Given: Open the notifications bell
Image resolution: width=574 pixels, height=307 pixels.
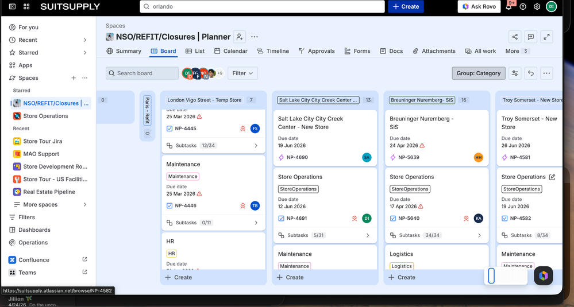Looking at the screenshot, I should (x=509, y=6).
